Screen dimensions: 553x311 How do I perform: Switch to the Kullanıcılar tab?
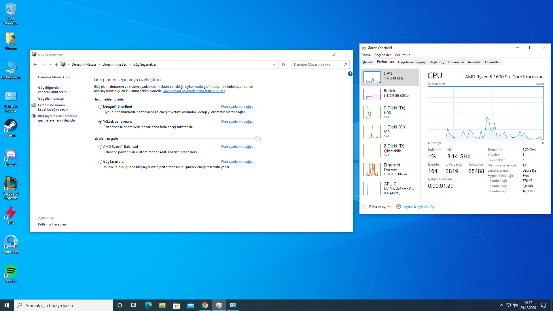point(456,62)
